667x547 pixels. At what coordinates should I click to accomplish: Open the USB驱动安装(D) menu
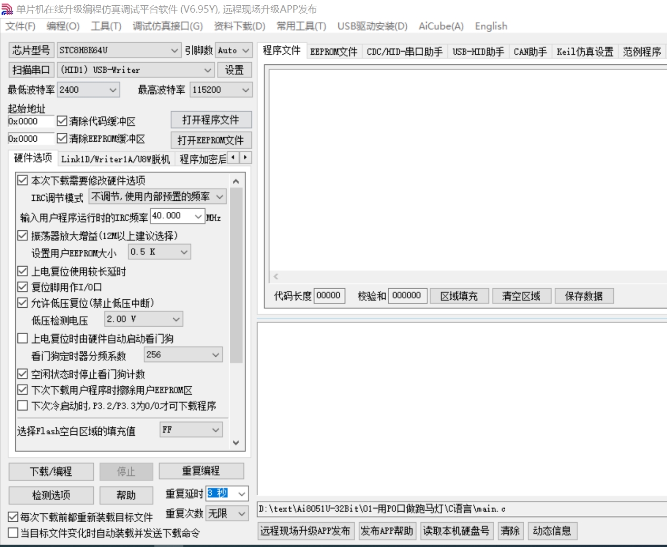click(x=372, y=26)
